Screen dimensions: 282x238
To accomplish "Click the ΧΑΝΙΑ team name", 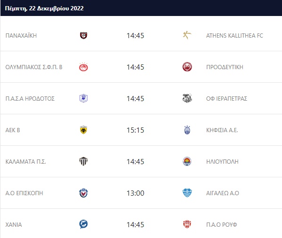I will click(14, 224).
